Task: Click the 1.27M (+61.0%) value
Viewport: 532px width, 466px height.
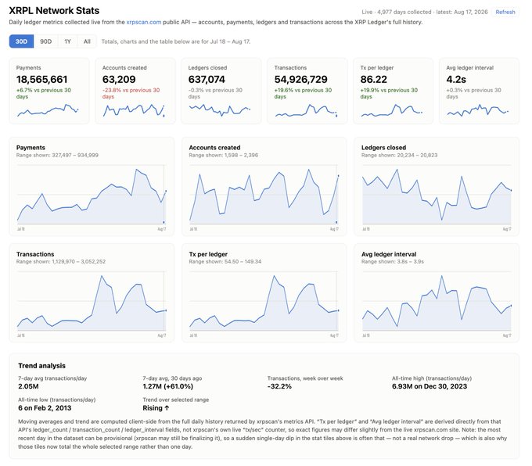Action: 167,386
